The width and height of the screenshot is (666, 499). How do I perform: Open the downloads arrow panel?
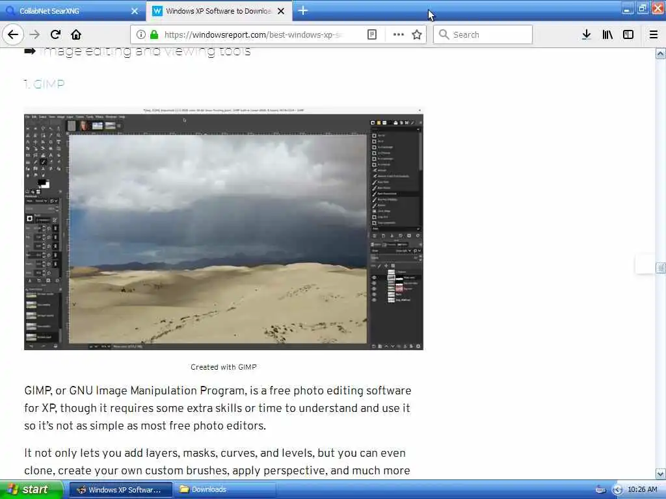click(587, 34)
